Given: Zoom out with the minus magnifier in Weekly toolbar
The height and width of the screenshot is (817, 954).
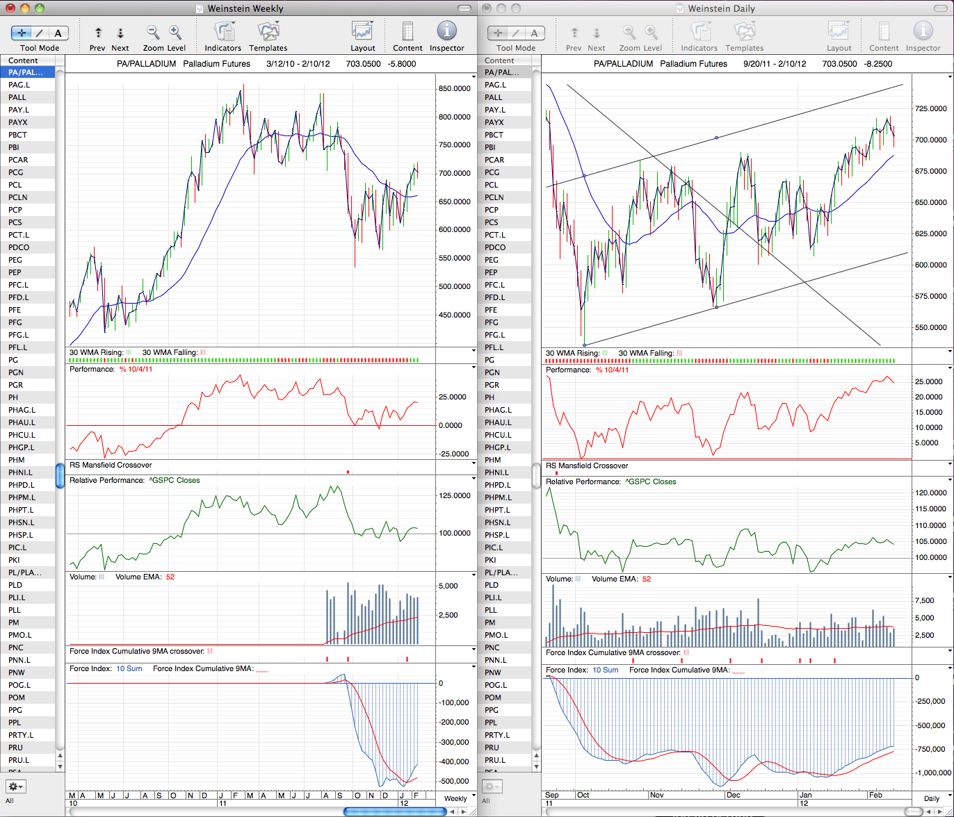Looking at the screenshot, I should [153, 32].
